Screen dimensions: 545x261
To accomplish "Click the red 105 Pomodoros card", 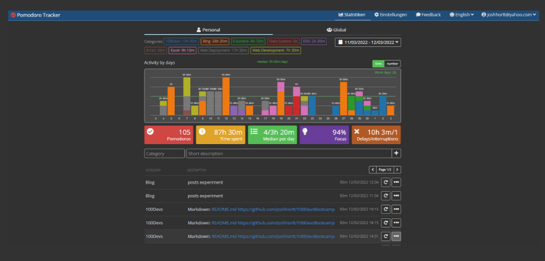I will [x=168, y=135].
